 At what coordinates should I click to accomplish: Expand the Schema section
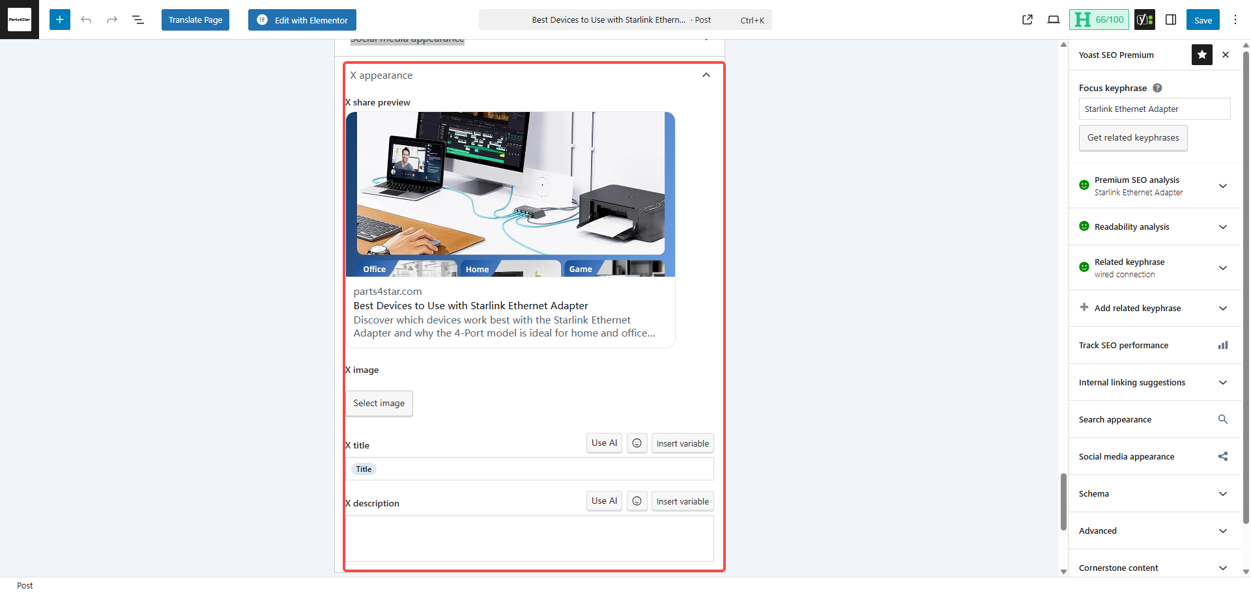(x=1222, y=494)
